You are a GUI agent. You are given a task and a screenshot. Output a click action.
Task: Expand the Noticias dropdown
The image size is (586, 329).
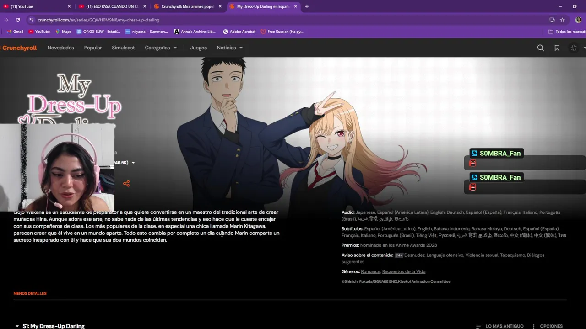230,48
